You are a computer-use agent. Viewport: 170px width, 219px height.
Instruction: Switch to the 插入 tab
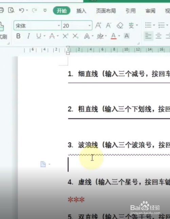tap(81, 11)
